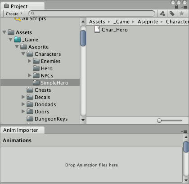
Task: Collapse the _Game folder triangle
Action: coord(10,40)
